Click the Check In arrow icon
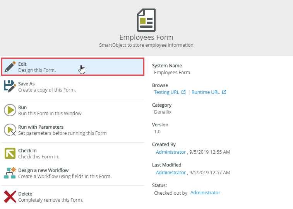293x209 pixels. (10, 153)
